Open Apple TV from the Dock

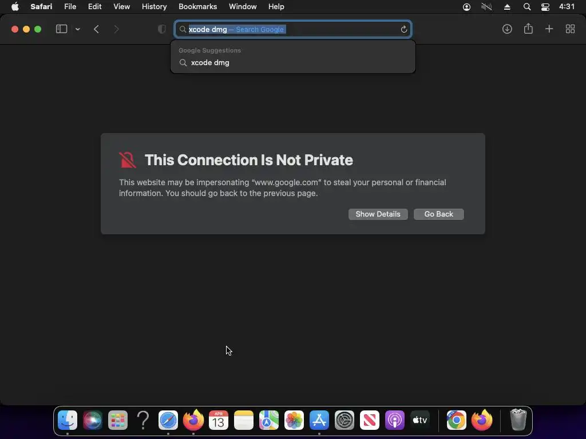[x=420, y=420]
